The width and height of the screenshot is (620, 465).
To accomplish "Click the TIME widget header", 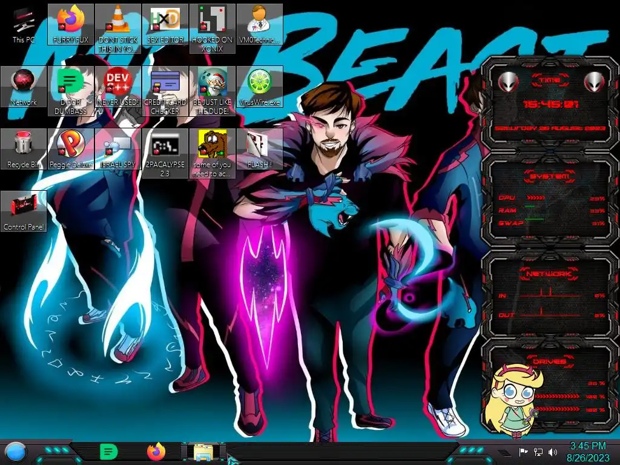I will (550, 81).
